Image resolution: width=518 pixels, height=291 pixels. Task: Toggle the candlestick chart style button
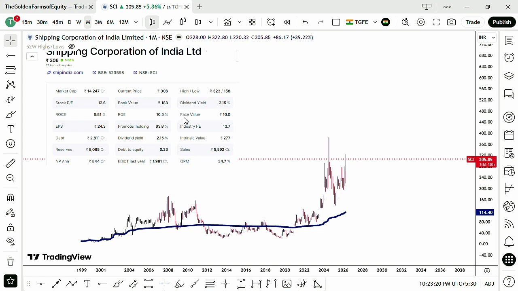coord(152,22)
